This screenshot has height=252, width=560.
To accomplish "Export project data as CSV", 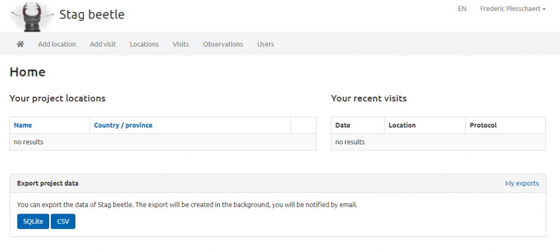I will tap(63, 221).
